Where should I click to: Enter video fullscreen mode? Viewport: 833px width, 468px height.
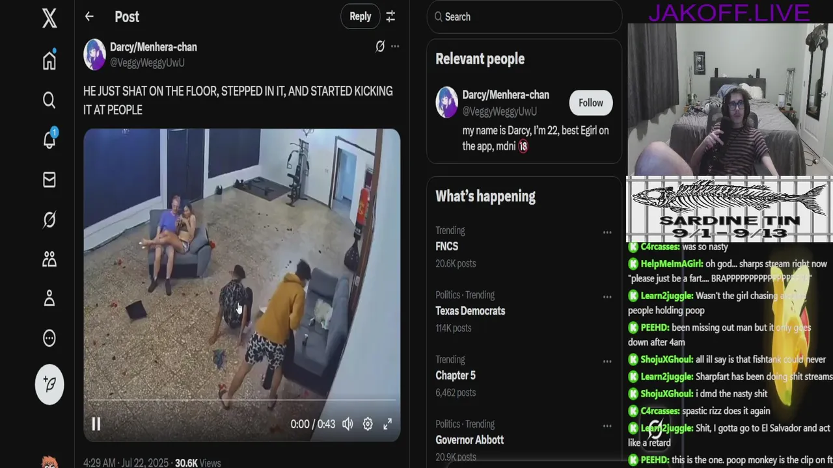click(387, 424)
